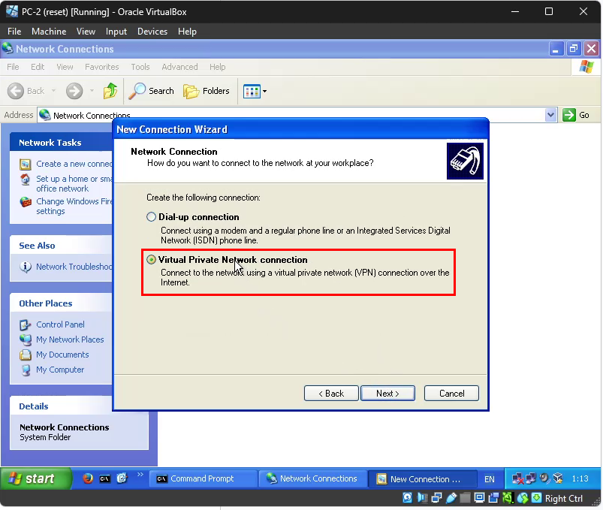Switch to the Command Prompt taskbar button
603x510 pixels.
click(203, 479)
